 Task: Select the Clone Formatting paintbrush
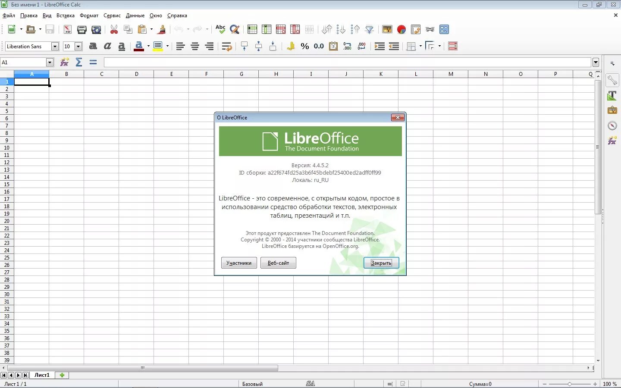pyautogui.click(x=162, y=29)
